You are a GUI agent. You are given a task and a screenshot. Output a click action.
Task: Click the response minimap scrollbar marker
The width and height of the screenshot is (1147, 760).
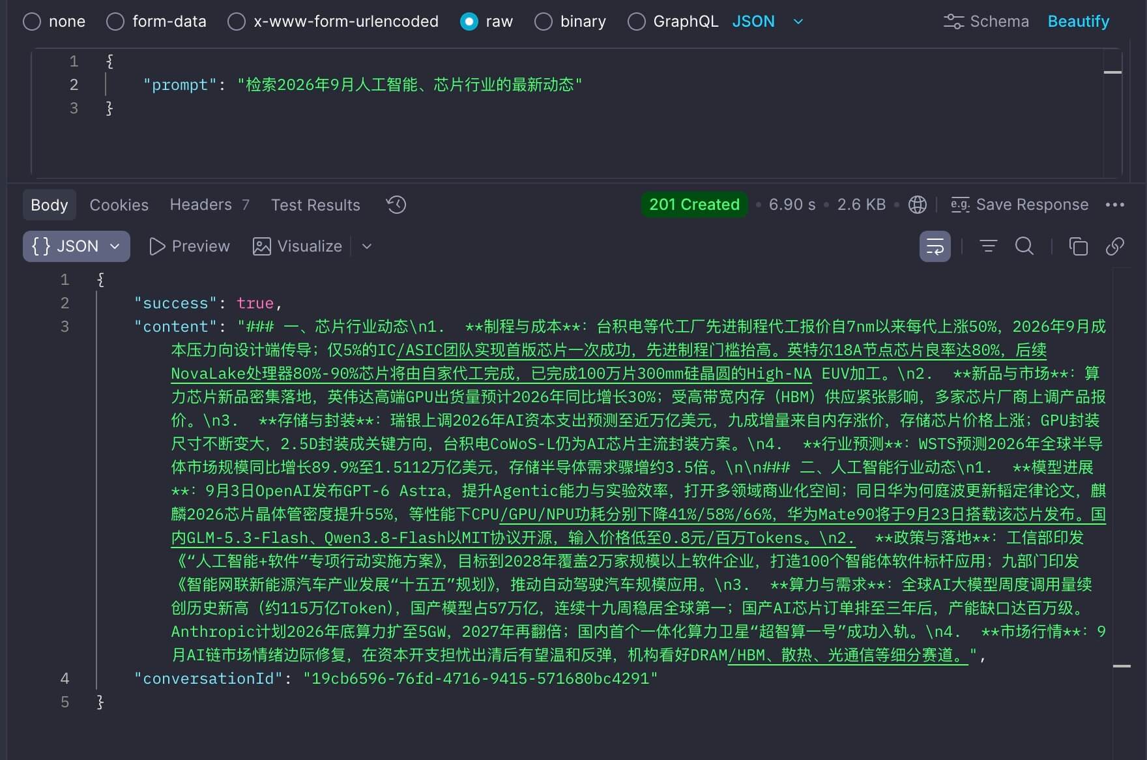coord(1122,666)
